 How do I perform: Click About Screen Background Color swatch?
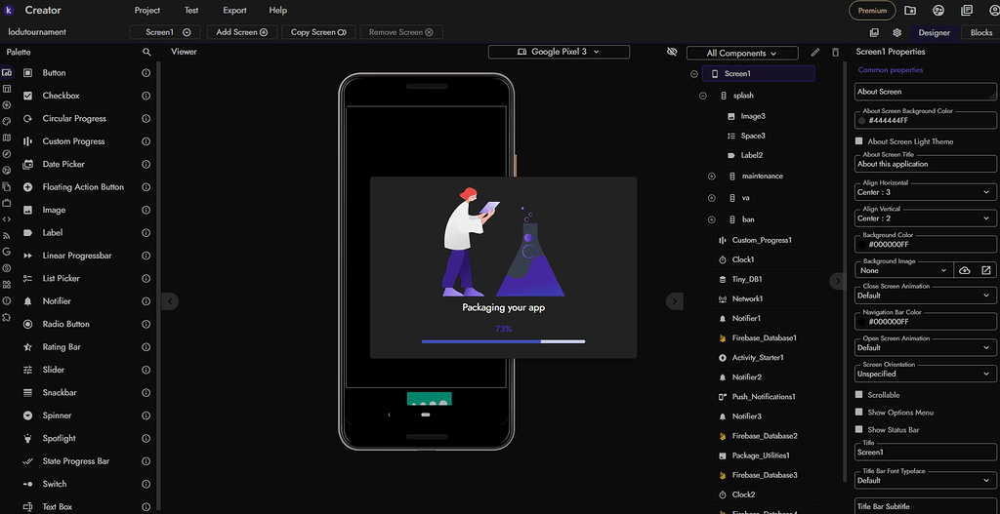coord(862,120)
